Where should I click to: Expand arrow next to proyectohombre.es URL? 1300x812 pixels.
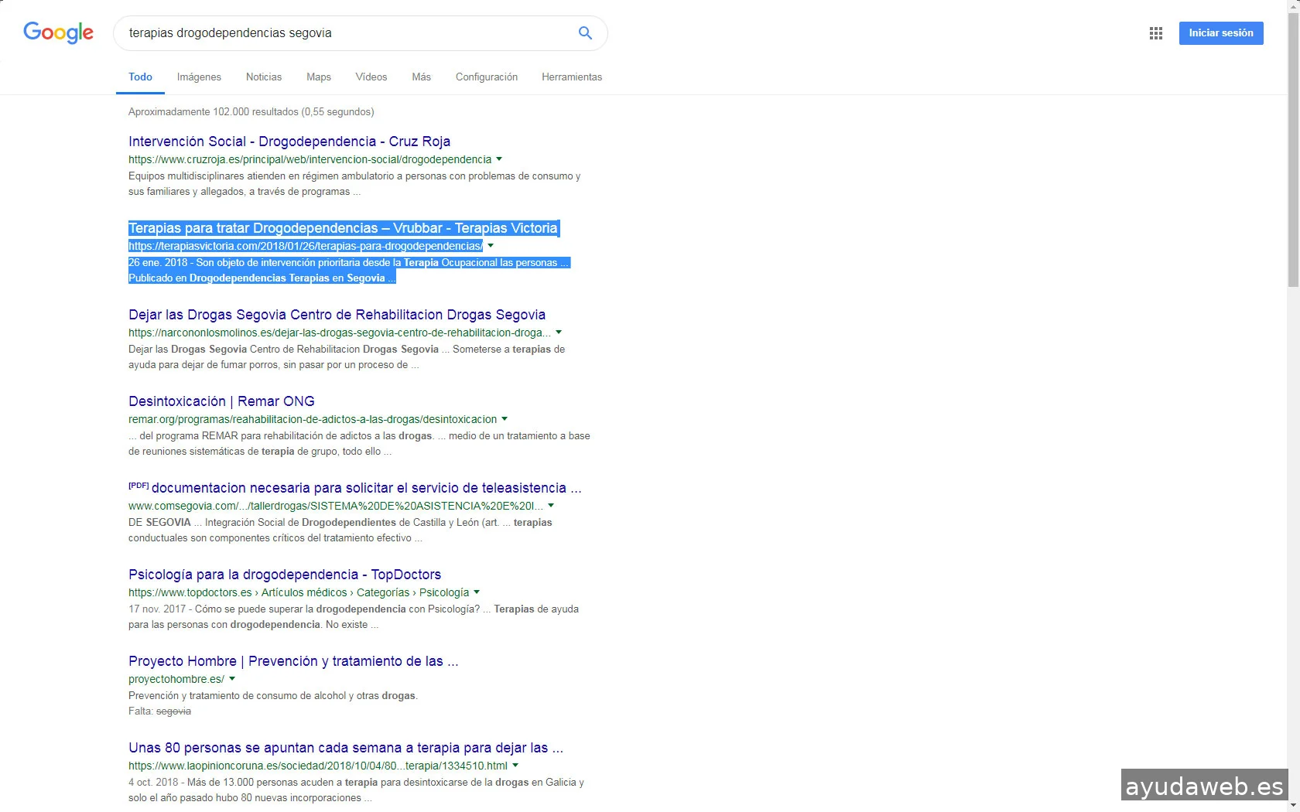tap(232, 679)
